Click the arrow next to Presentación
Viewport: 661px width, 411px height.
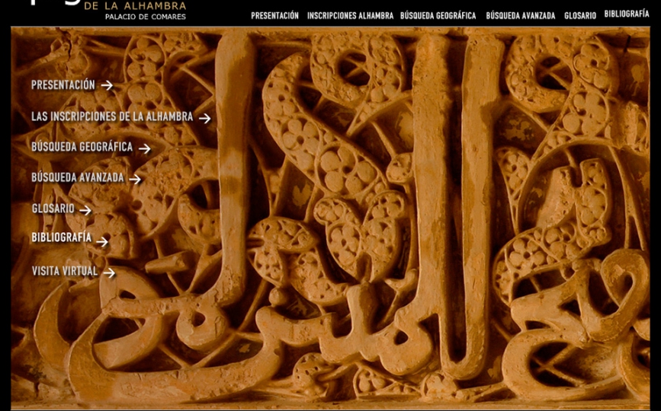(x=107, y=85)
